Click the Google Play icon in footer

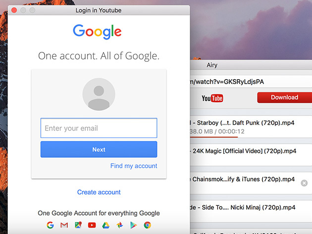[133, 225]
